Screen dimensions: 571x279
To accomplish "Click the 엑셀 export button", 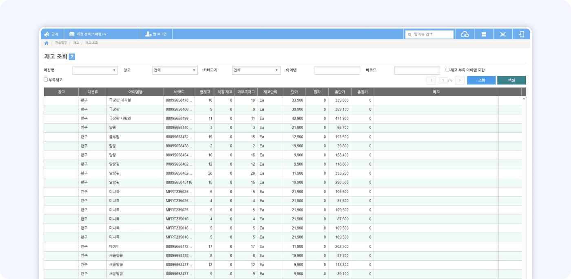I will [511, 80].
